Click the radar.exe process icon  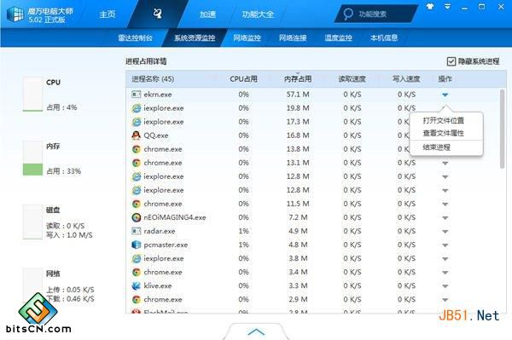tap(137, 231)
